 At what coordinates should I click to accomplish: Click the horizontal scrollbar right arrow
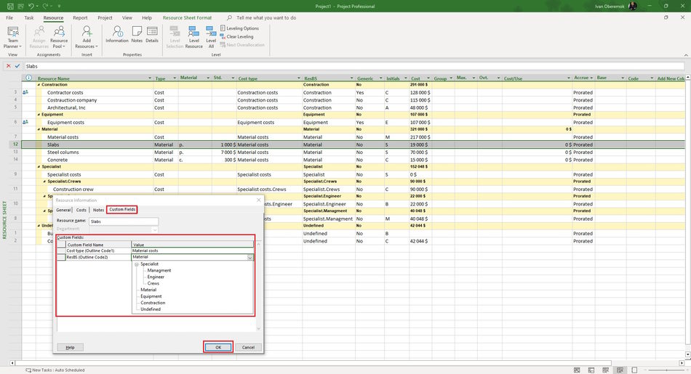682,363
